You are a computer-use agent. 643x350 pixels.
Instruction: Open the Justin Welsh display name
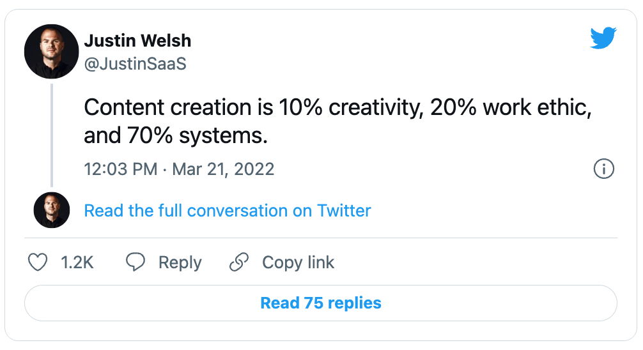coord(137,42)
